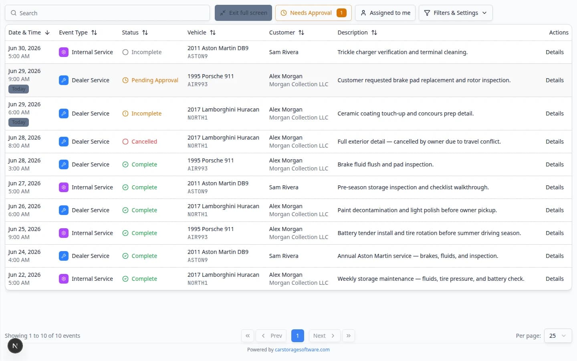Click the round N avatar badge
This screenshot has height=361, width=577.
pos(15,346)
